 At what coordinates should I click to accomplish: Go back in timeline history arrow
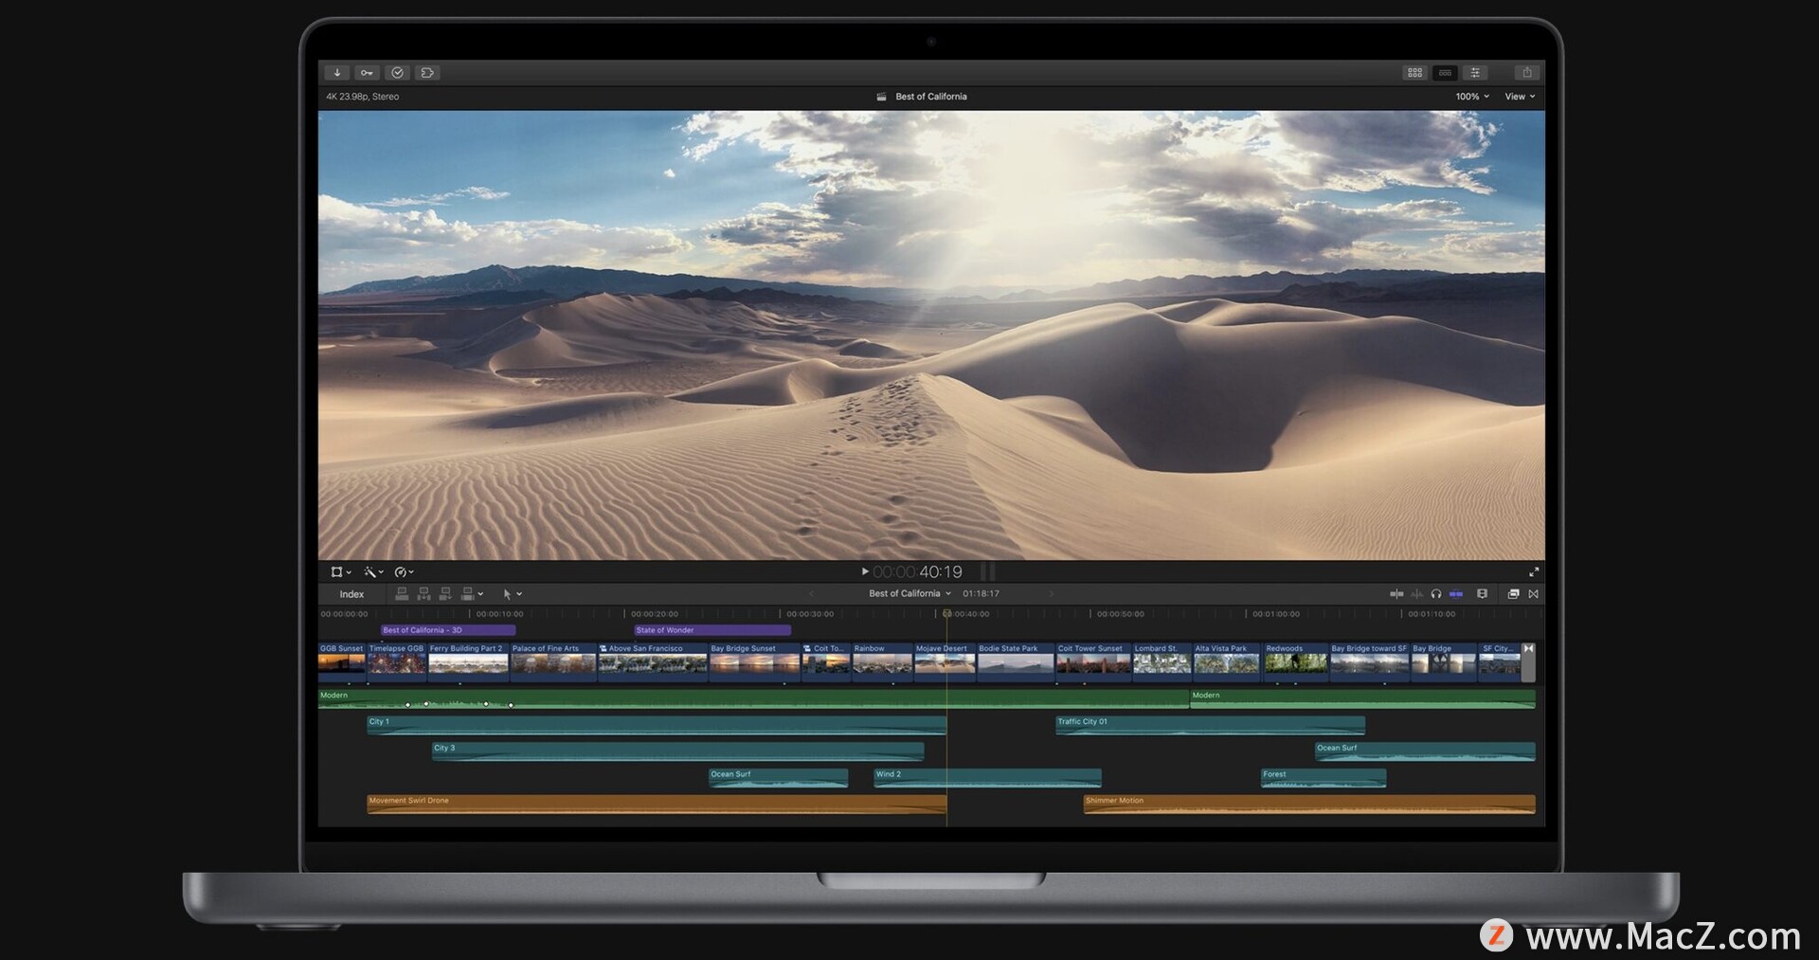(810, 594)
